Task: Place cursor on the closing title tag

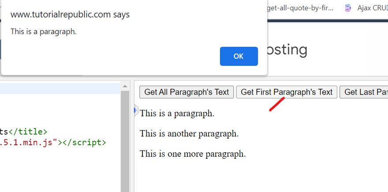Action: tap(27, 131)
